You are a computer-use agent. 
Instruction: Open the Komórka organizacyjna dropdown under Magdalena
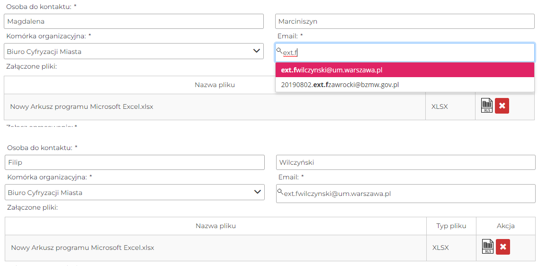click(134, 52)
